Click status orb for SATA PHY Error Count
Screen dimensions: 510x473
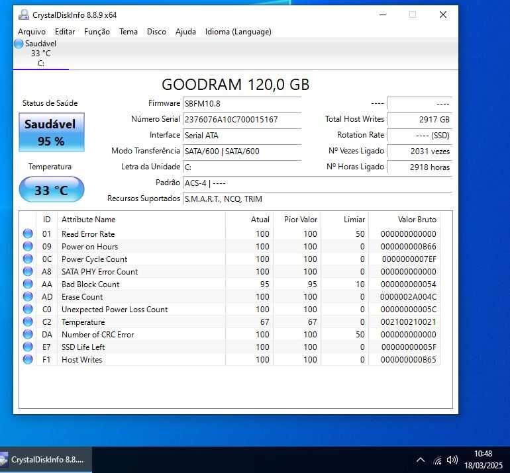[x=28, y=271]
